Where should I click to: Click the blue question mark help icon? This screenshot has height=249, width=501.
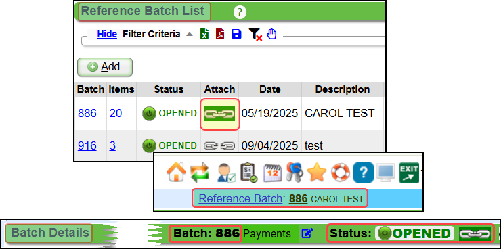(x=364, y=173)
